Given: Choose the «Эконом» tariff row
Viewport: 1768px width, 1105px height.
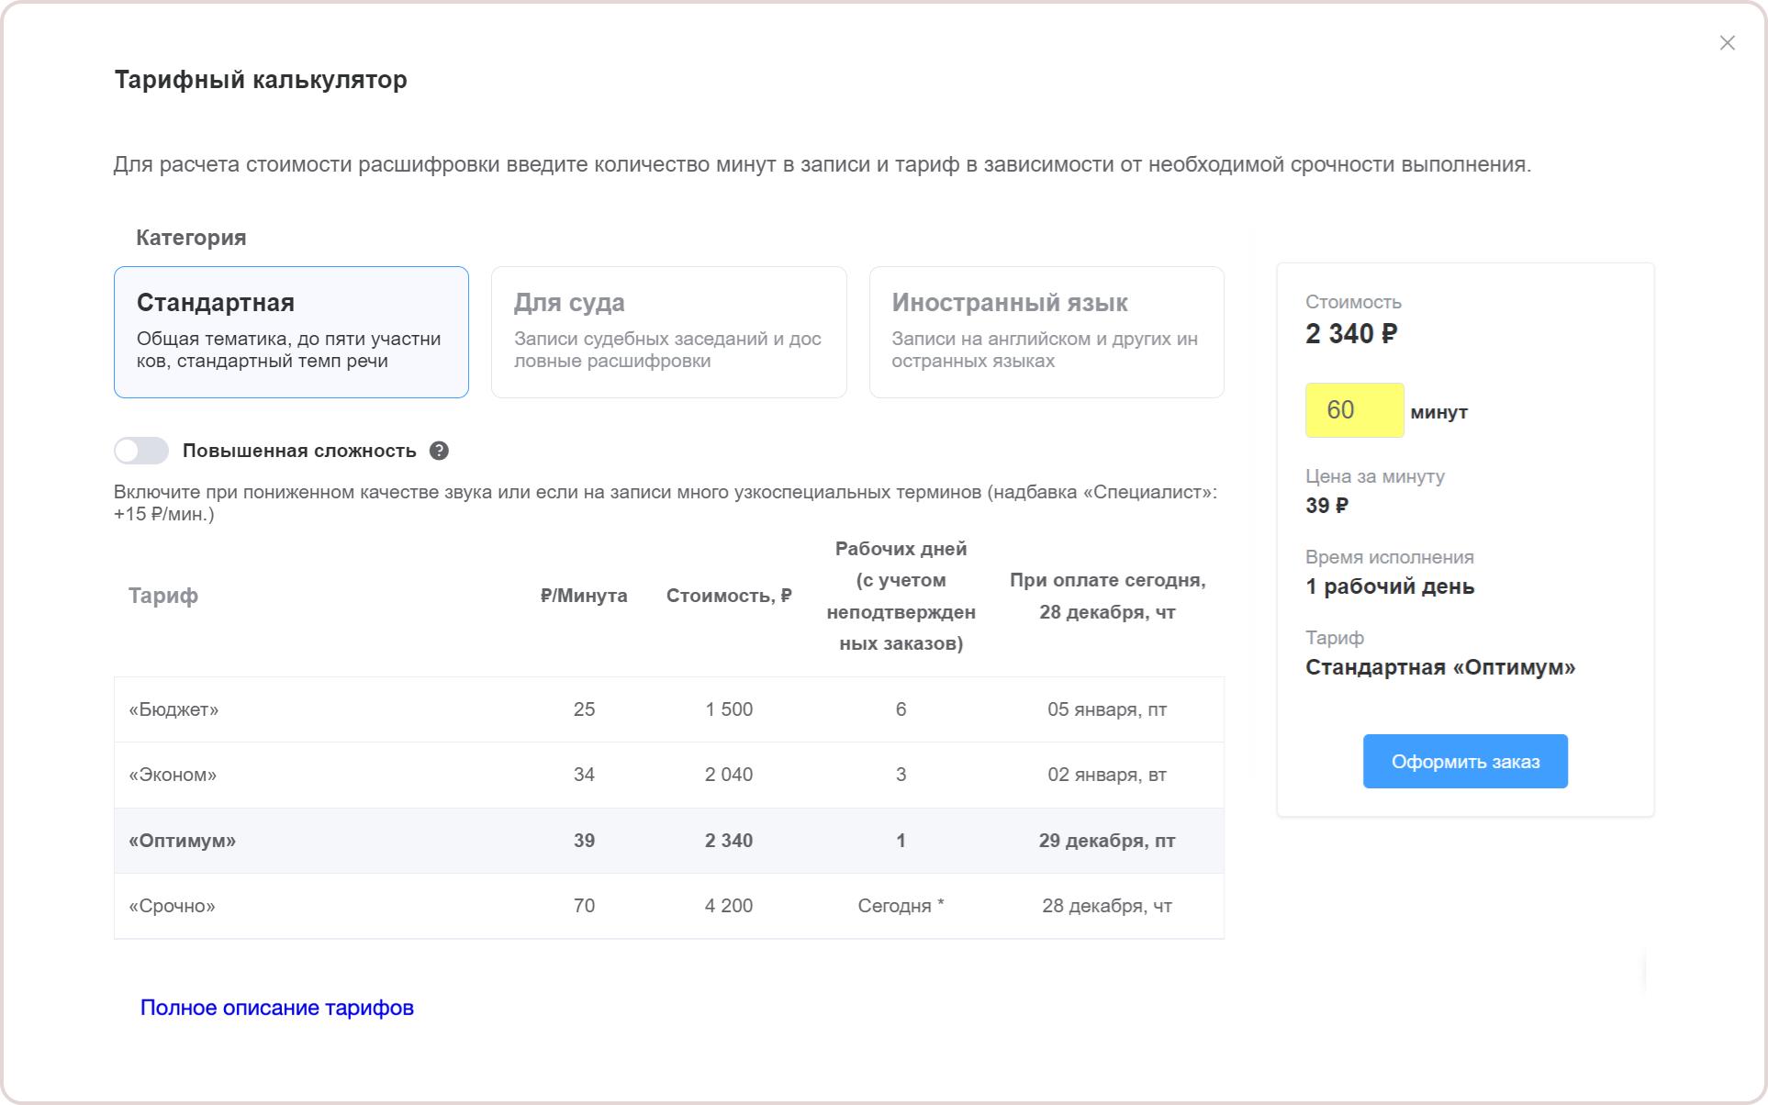Looking at the screenshot, I should point(173,775).
